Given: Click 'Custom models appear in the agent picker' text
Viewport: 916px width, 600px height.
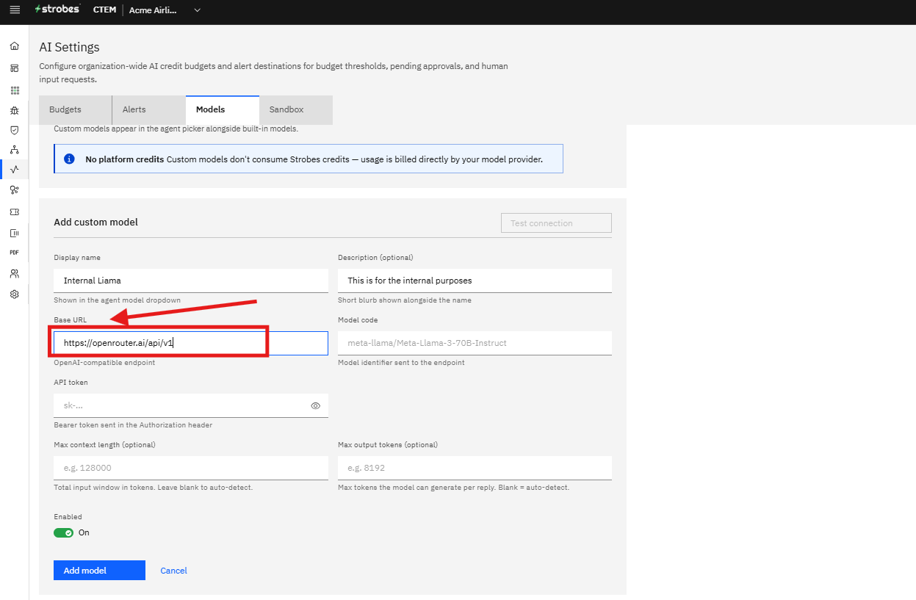Looking at the screenshot, I should (176, 129).
